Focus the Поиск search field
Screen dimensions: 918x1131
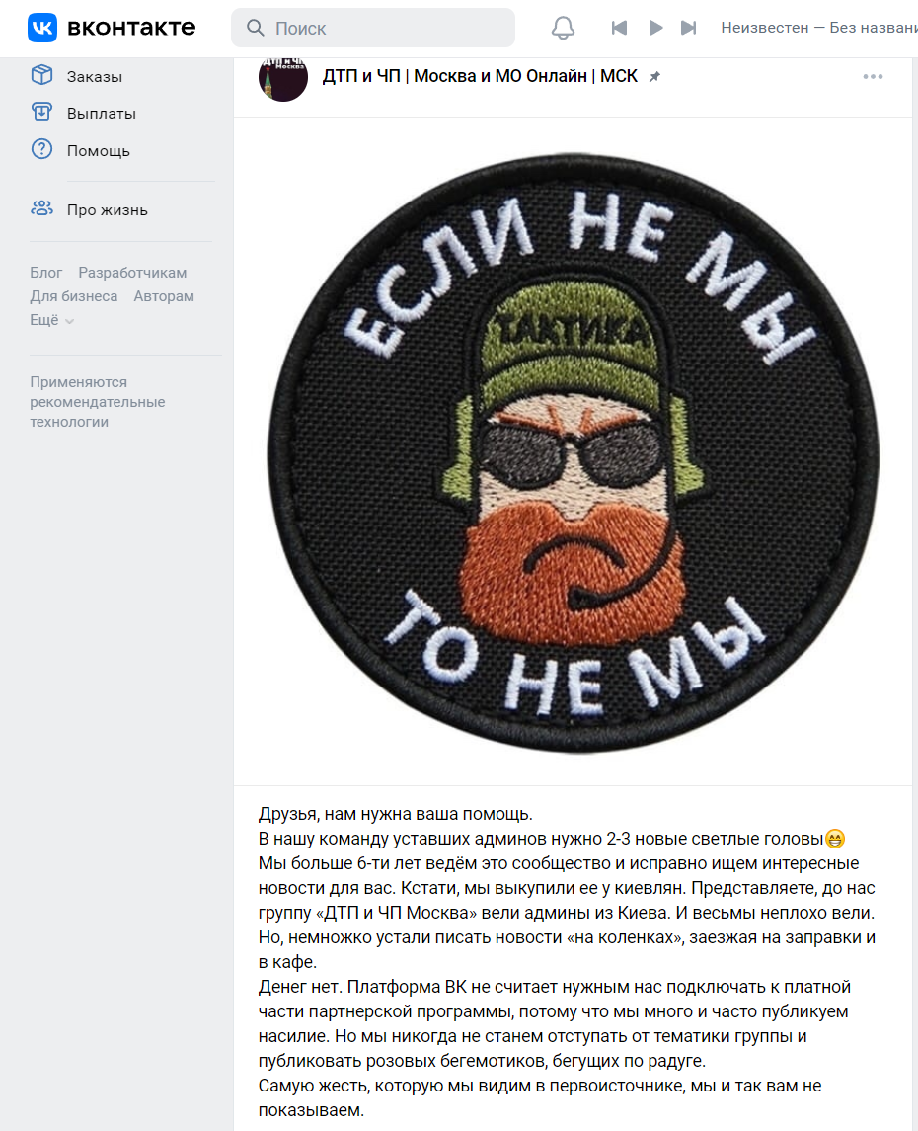372,28
